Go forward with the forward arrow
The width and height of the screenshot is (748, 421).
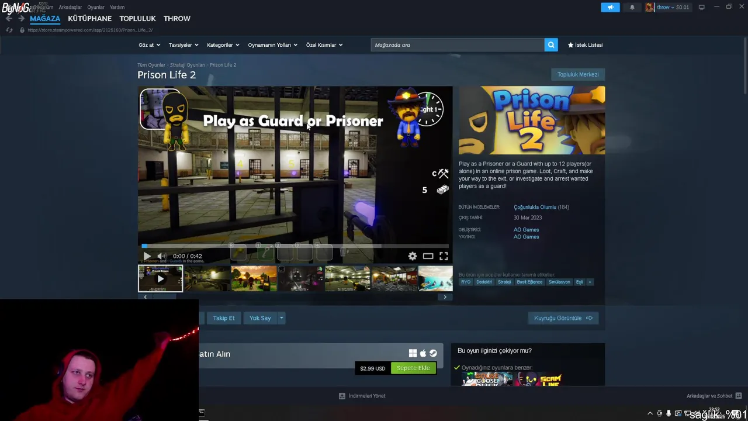point(21,19)
